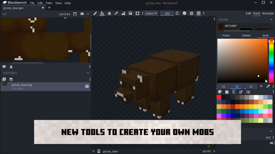Image resolution: width=275 pixels, height=154 pixels.
Task: Open the paint toolbar overflow menu
Action: (143, 13)
